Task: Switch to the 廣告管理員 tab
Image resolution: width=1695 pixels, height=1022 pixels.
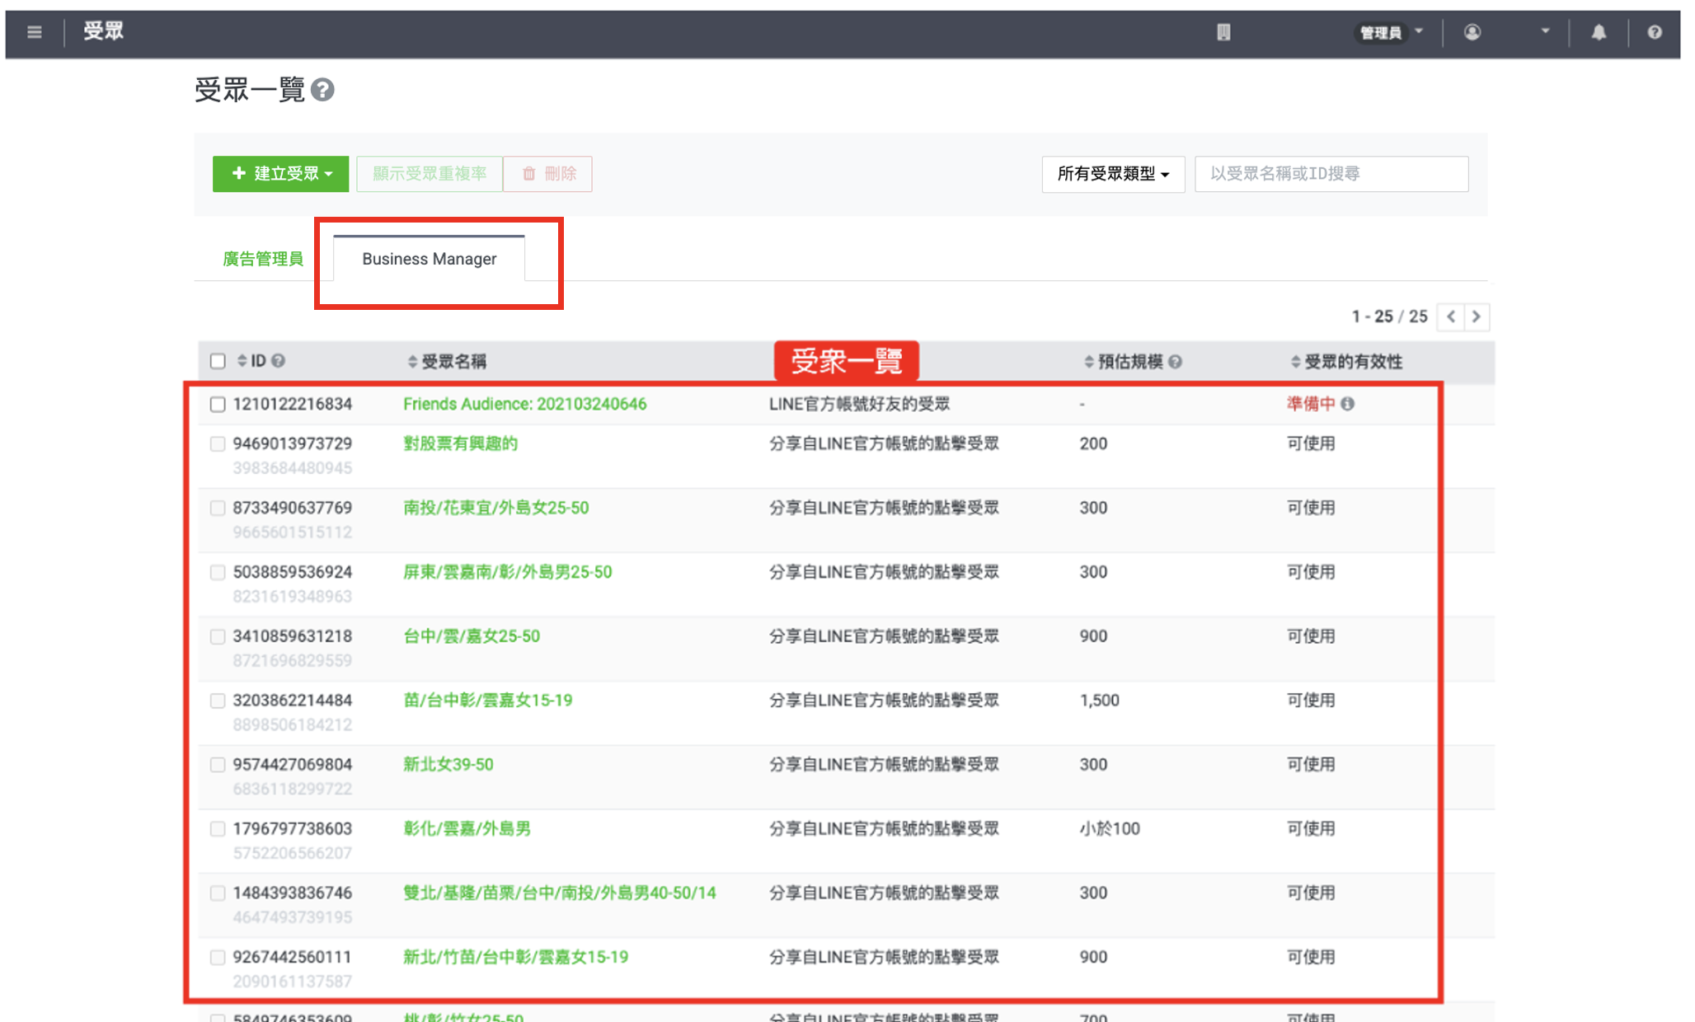Action: point(263,259)
